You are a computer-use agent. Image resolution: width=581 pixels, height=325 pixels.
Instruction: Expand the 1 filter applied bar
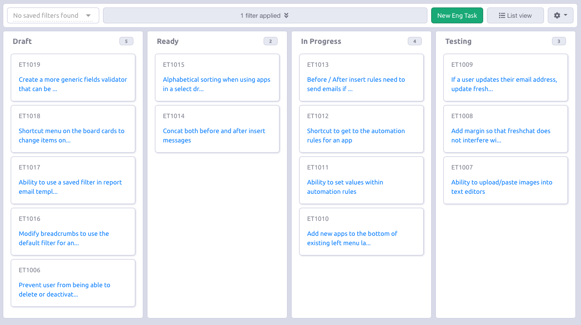pyautogui.click(x=265, y=15)
